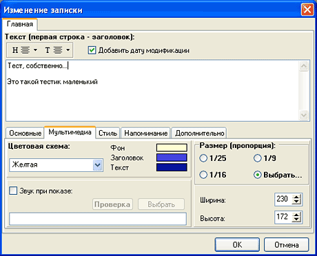This screenshot has width=317, height=256.
Task: Click the Высота value field
Action: pyautogui.click(x=283, y=217)
